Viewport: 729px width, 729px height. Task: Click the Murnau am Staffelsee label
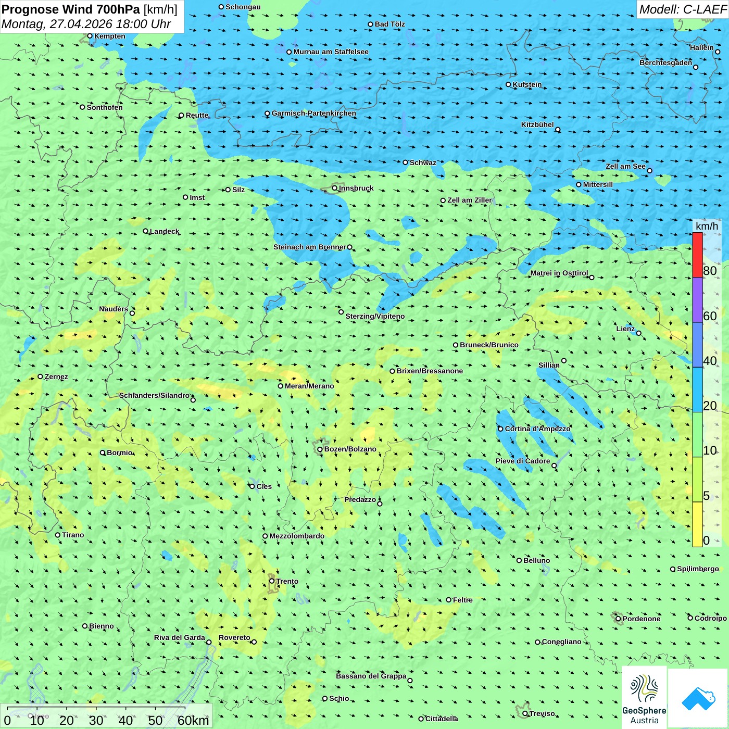pos(331,52)
